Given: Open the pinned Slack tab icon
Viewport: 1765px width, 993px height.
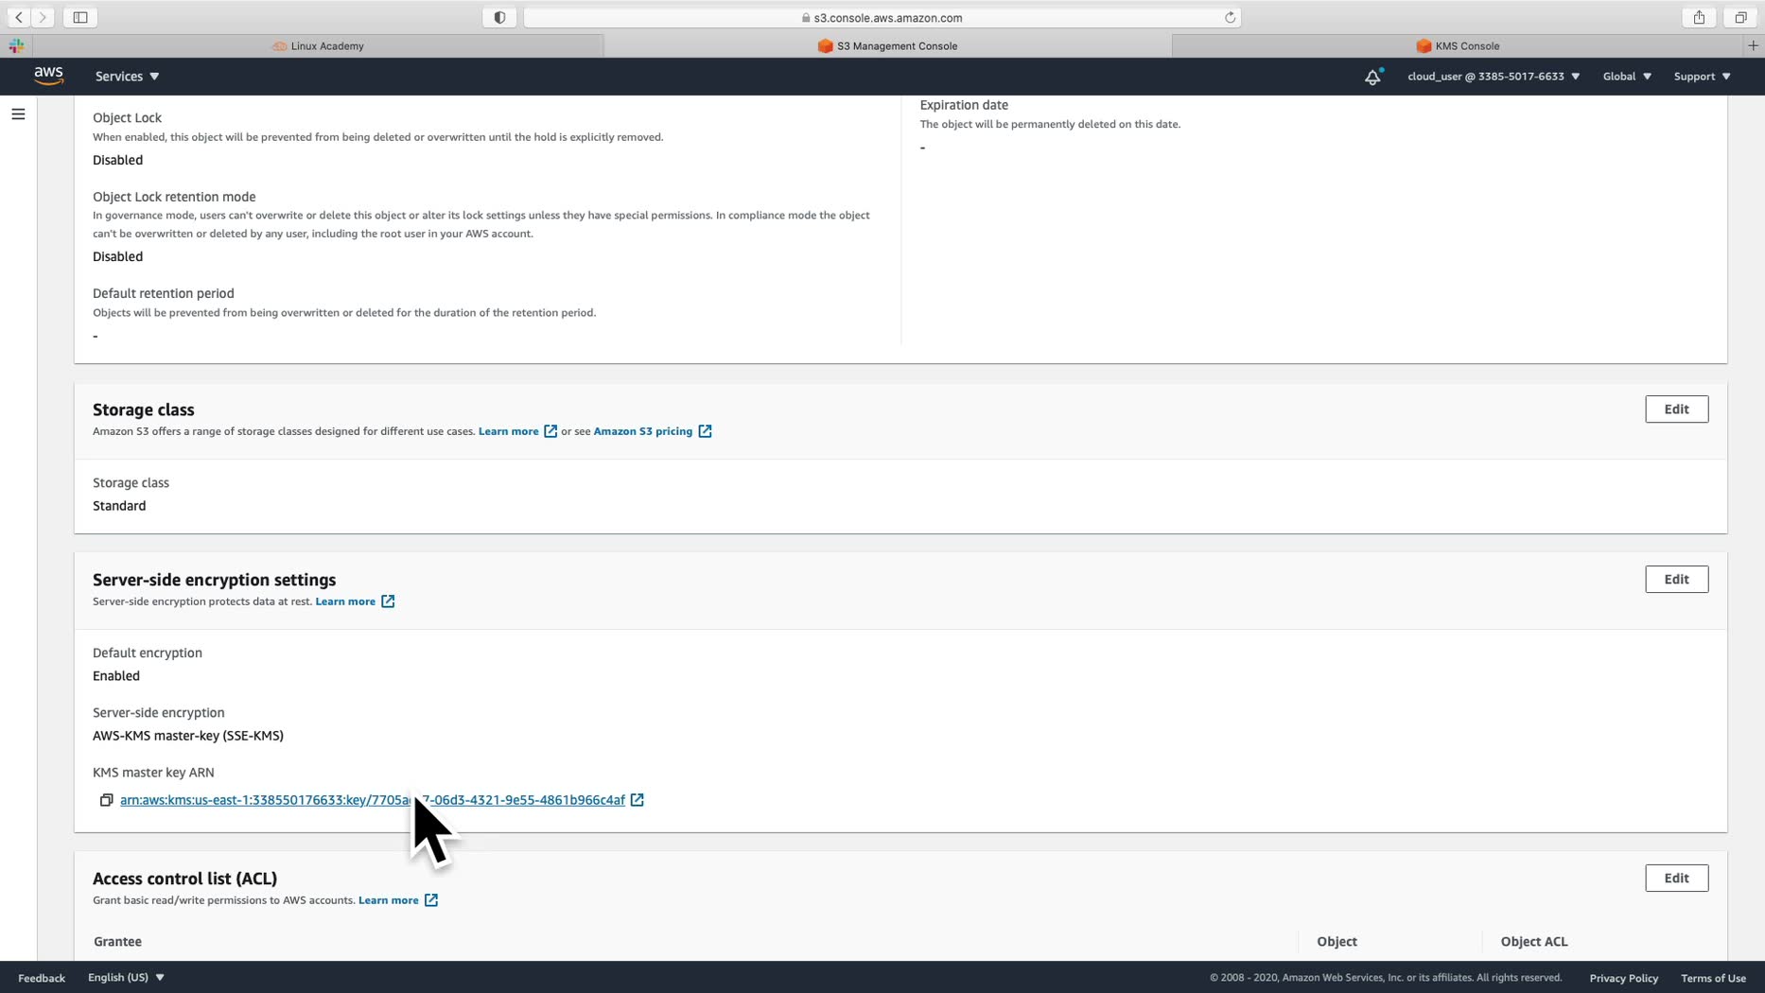Looking at the screenshot, I should pos(16,45).
